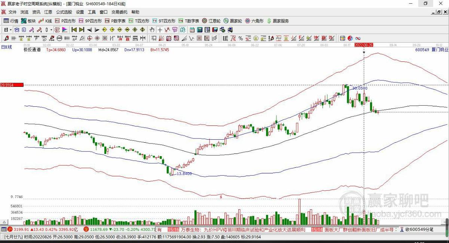Image resolution: width=449 pixels, height=243 pixels.
Task: Step chart right with black arrow
Action: point(97,30)
